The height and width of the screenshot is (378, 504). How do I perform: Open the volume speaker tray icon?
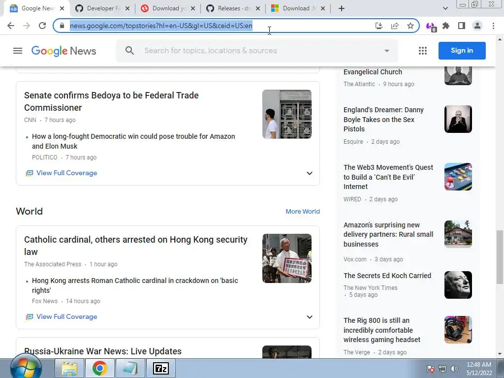click(x=454, y=369)
